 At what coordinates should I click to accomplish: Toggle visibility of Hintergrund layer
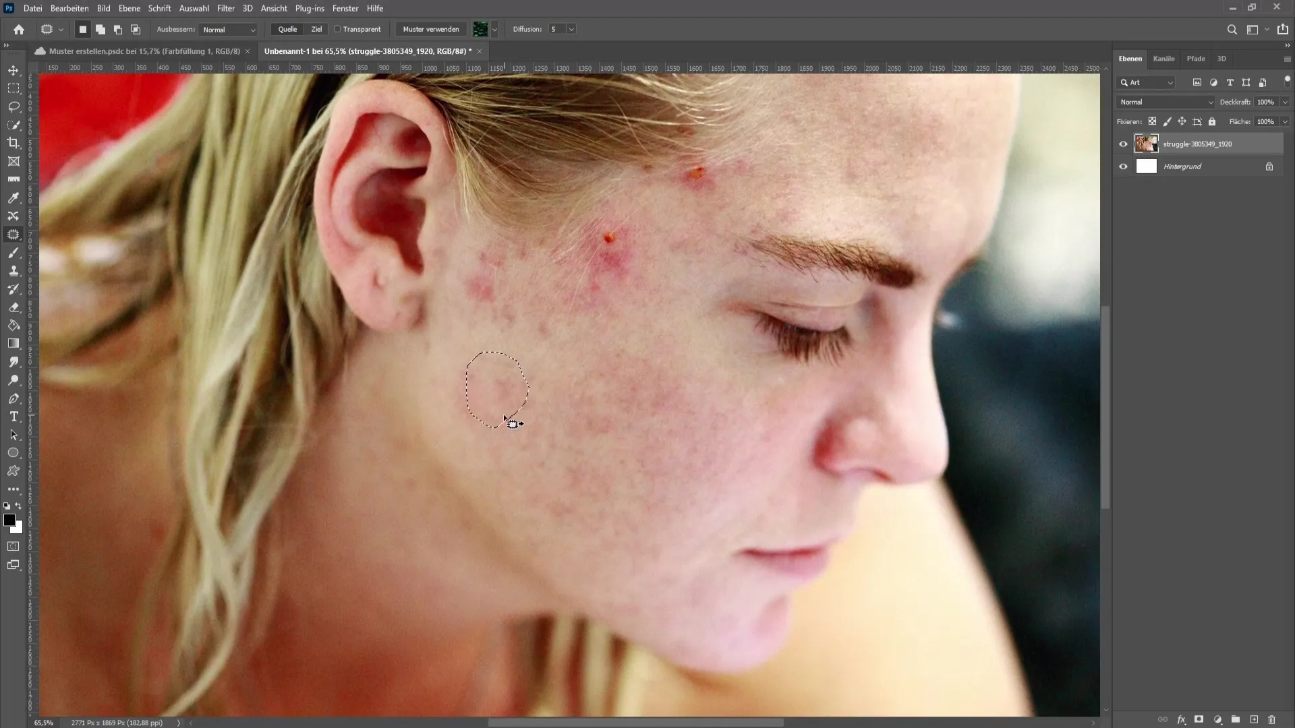coord(1122,166)
